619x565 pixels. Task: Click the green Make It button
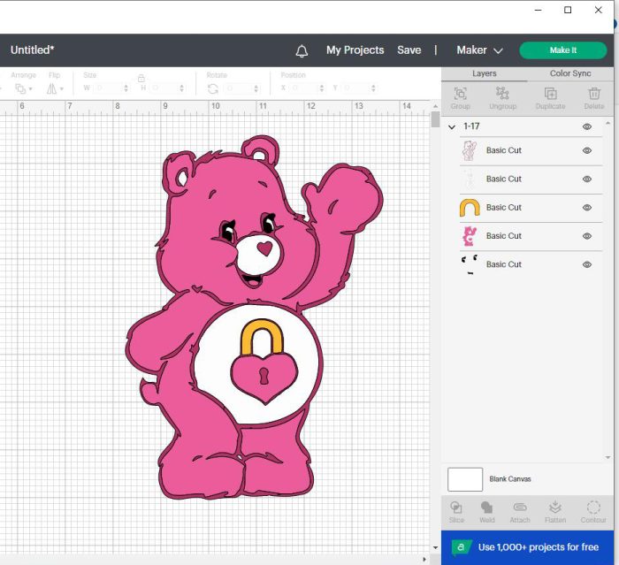tap(563, 50)
